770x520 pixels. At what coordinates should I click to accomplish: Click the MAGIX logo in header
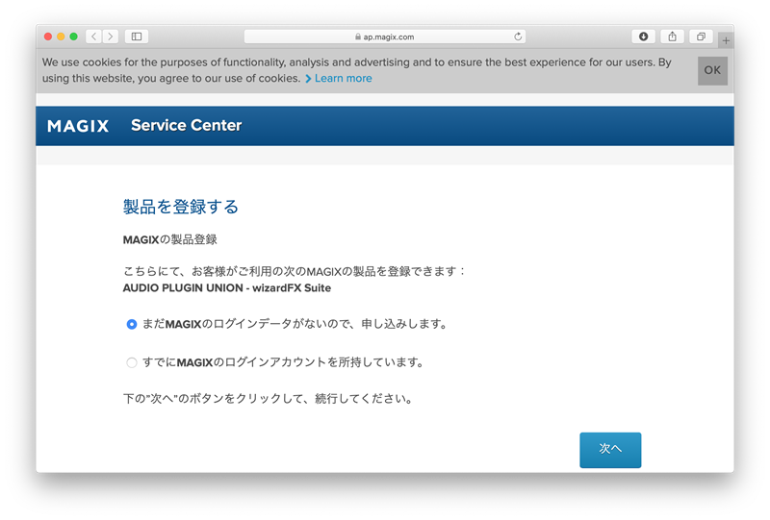pos(78,126)
